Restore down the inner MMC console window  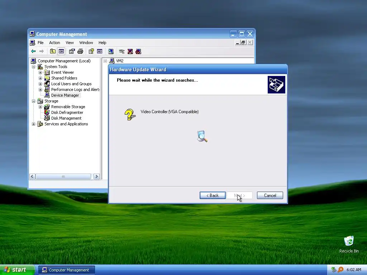(243, 43)
